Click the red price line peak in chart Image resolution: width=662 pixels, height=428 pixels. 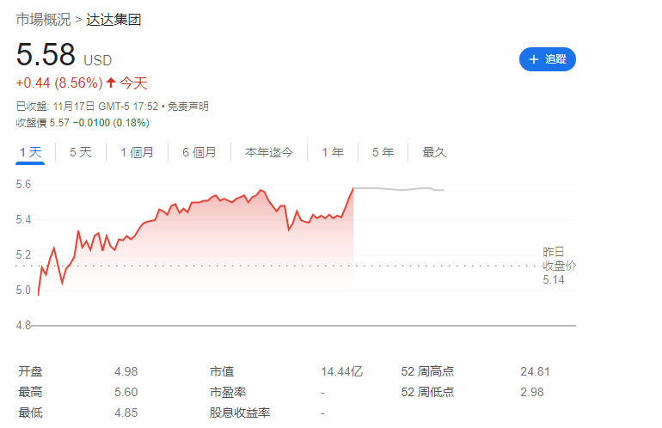(x=353, y=188)
